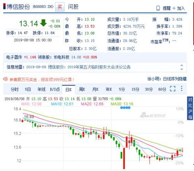The image size is (194, 171).
Task: Switch to the 分时 chart tab
Action: 15,89
